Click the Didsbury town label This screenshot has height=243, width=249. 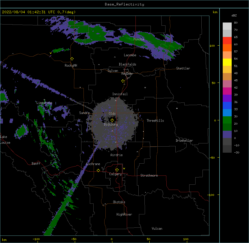(x=111, y=124)
